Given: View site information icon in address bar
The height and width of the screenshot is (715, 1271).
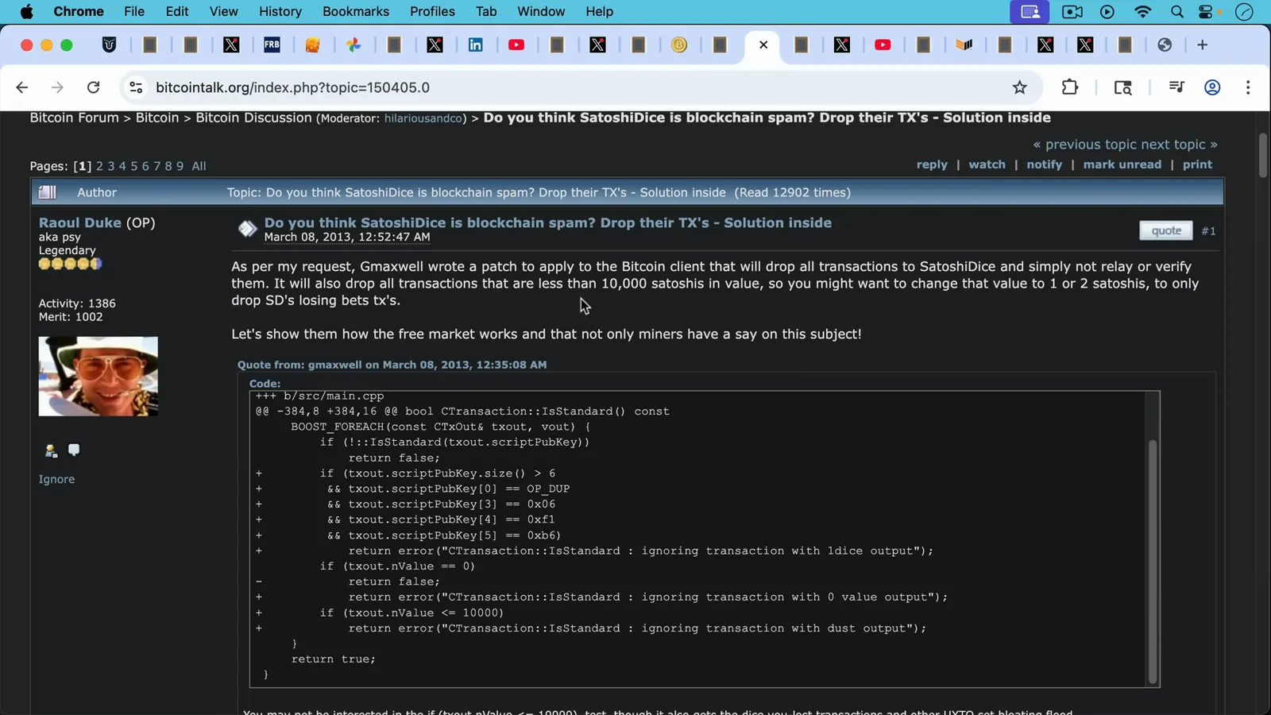Looking at the screenshot, I should tap(136, 87).
